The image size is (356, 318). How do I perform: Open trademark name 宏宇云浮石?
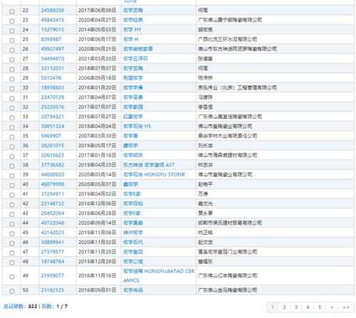click(135, 58)
